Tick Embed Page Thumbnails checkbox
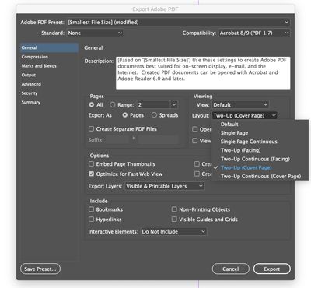The image size is (311, 288). (91, 164)
